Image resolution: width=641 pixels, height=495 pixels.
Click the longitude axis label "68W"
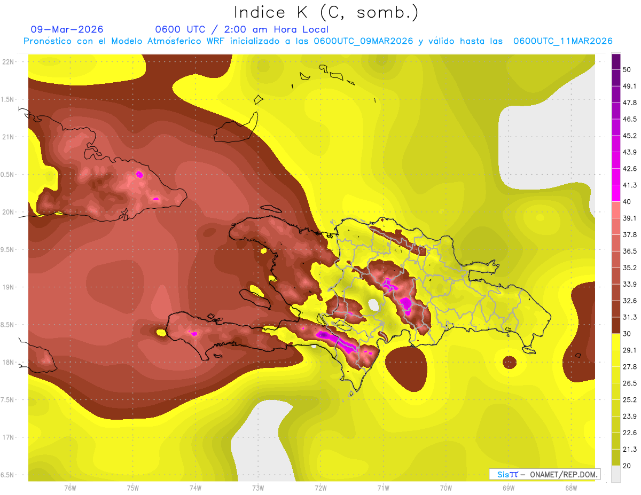point(571,488)
